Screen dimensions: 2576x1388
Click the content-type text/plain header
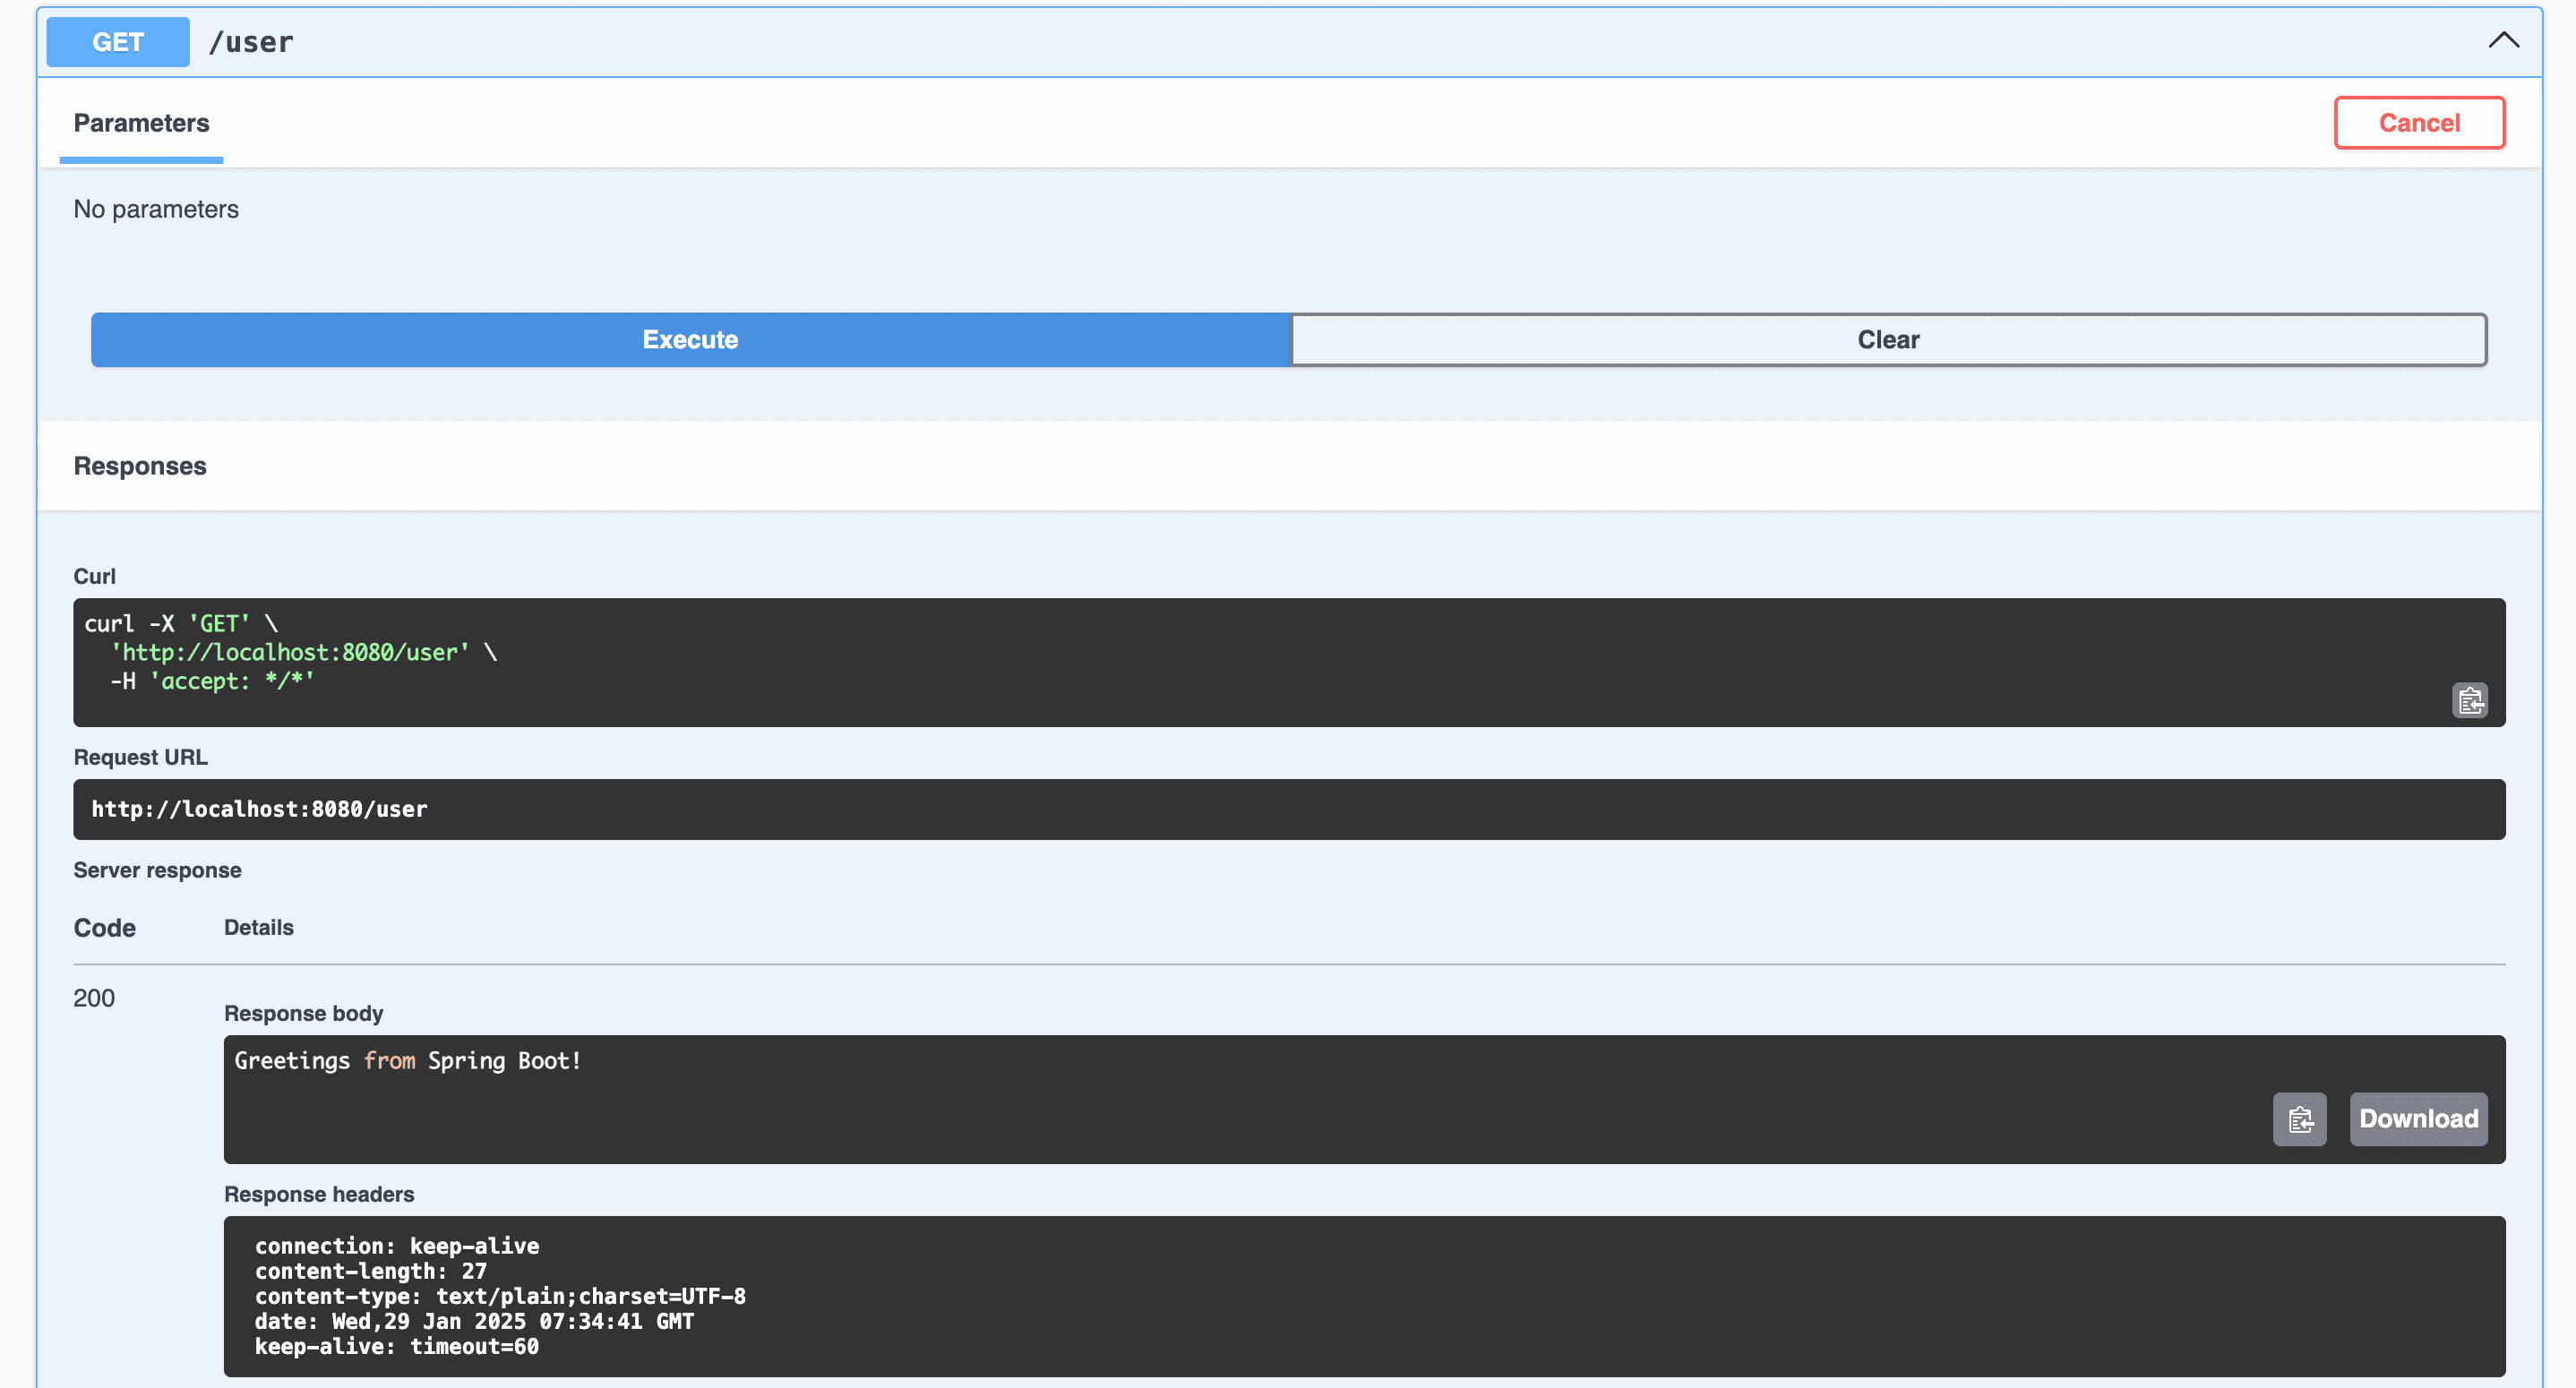[500, 1296]
